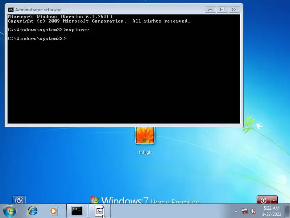Click the muted volume tray icon

[x=253, y=211]
